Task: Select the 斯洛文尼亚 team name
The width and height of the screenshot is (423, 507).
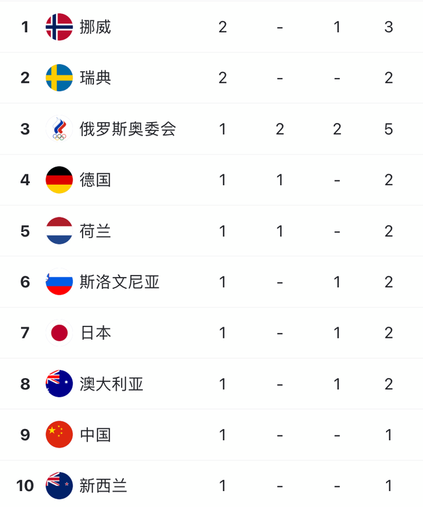Action: 120,282
